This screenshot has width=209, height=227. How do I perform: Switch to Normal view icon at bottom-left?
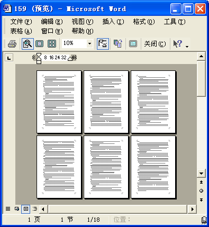tap(8, 209)
